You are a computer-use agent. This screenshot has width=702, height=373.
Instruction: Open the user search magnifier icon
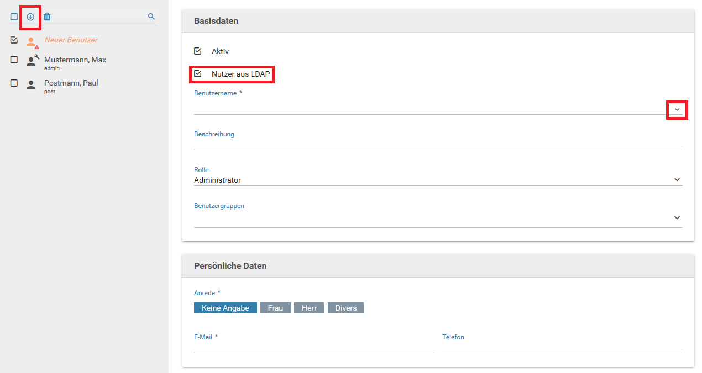coord(151,17)
